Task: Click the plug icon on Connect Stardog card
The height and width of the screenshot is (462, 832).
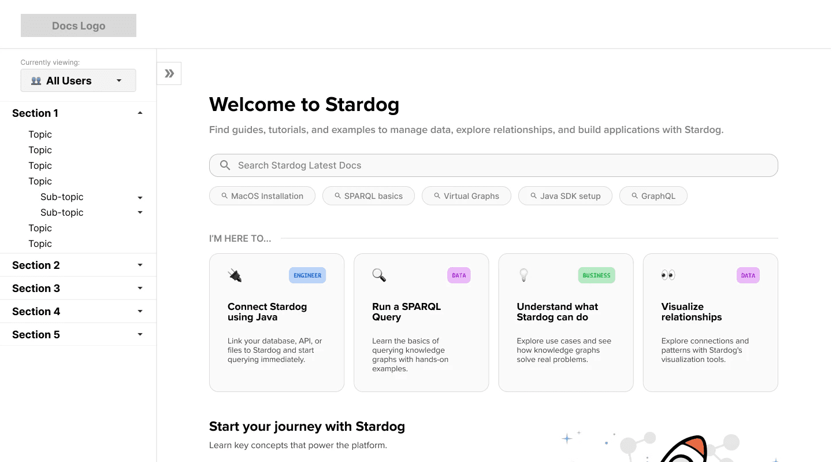Action: pos(235,275)
